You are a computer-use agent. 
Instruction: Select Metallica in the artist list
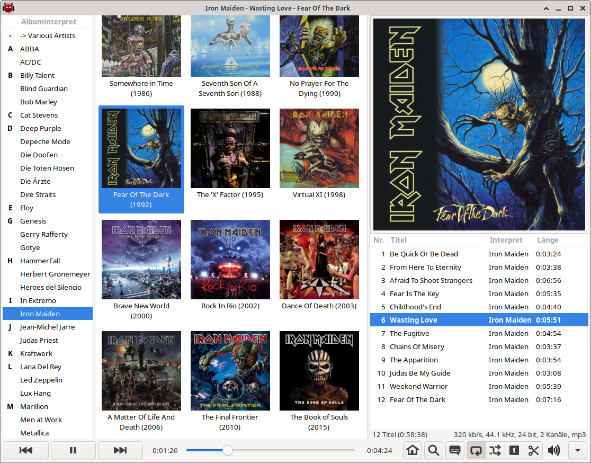48,433
